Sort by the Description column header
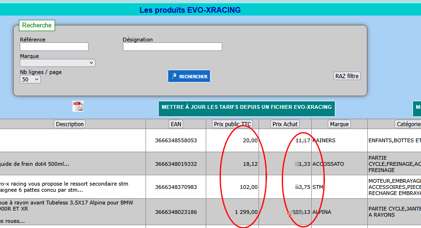 (x=70, y=124)
